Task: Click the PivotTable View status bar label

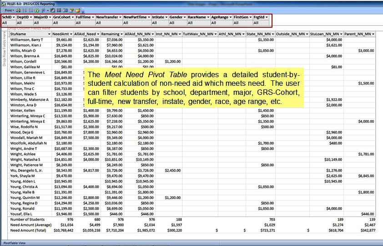Action: point(15,243)
